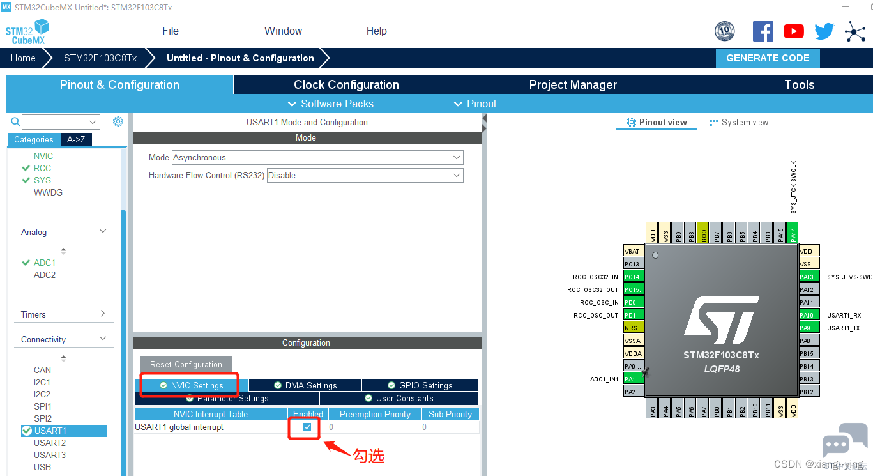Image resolution: width=873 pixels, height=476 pixels.
Task: Expand the Timers category
Action: coord(102,314)
